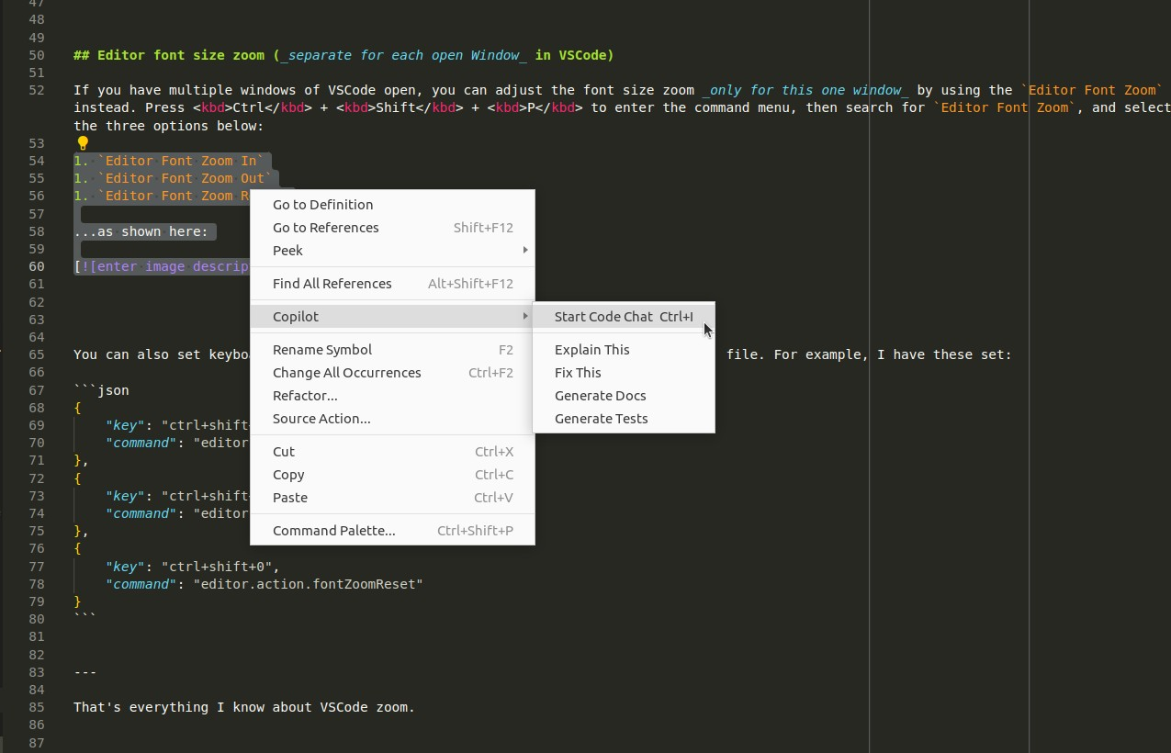Click the lightbulb quick fix icon

point(82,142)
